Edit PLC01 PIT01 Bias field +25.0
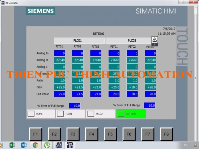This screenshot has height=149, width=199. [60, 87]
